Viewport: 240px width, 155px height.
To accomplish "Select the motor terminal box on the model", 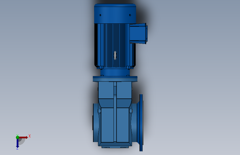I will [138, 33].
